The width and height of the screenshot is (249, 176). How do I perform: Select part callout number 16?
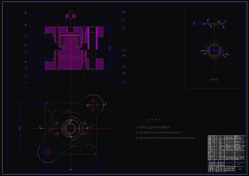[124, 73]
